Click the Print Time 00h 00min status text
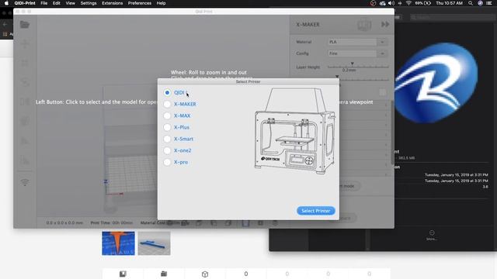The image size is (497, 279). pyautogui.click(x=112, y=222)
